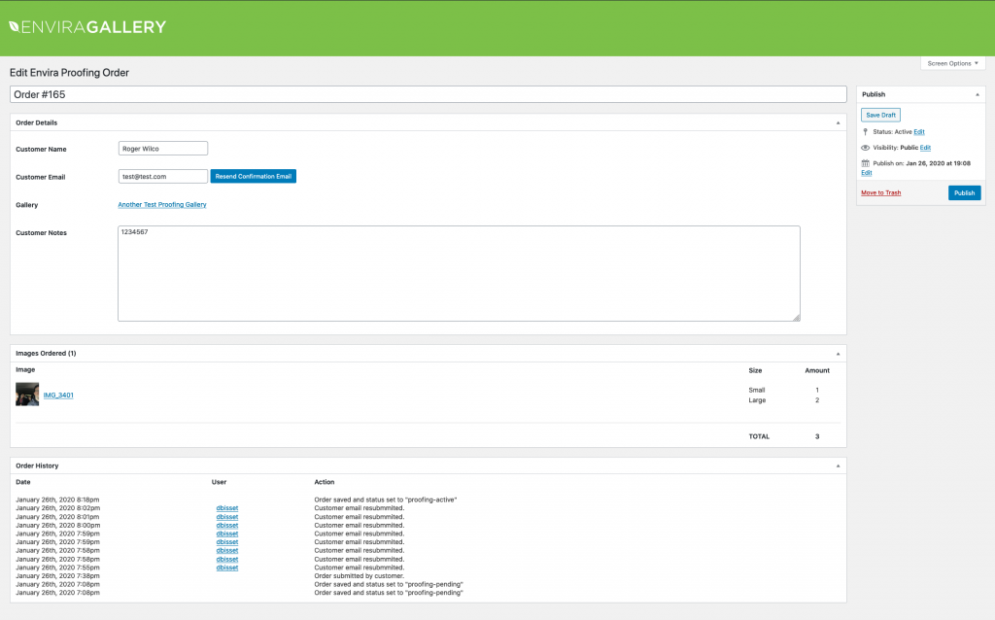
Task: Click the Envira Gallery logo
Action: click(87, 27)
